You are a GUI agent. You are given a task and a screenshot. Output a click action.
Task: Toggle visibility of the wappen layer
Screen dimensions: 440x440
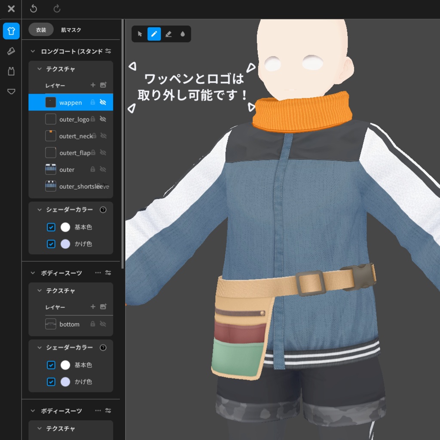pyautogui.click(x=103, y=102)
